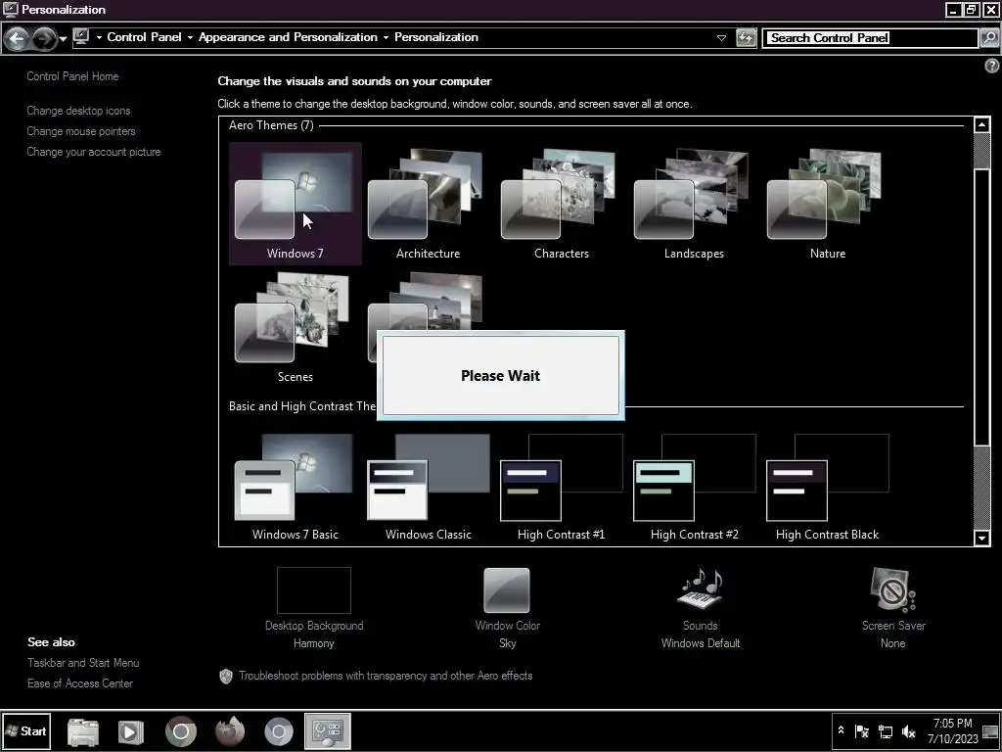
Task: Expand the Control Panel breadcrumb dropdown
Action: coord(190,38)
